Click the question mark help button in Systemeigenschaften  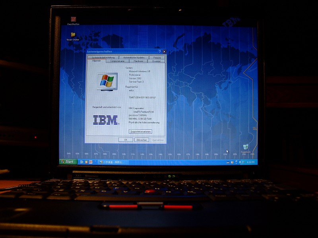(x=159, y=52)
